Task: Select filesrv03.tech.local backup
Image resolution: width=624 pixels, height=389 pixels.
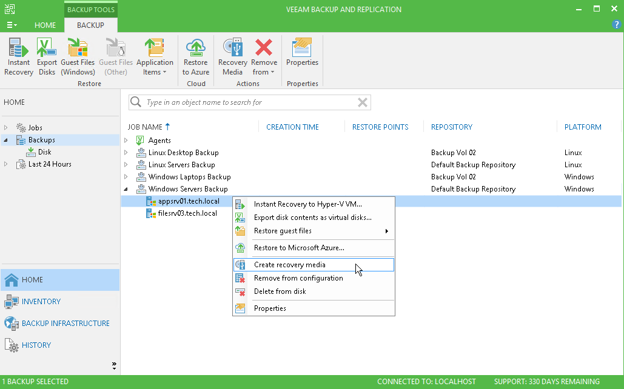Action: pyautogui.click(x=187, y=213)
